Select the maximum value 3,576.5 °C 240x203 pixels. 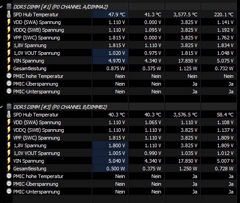coord(185,115)
